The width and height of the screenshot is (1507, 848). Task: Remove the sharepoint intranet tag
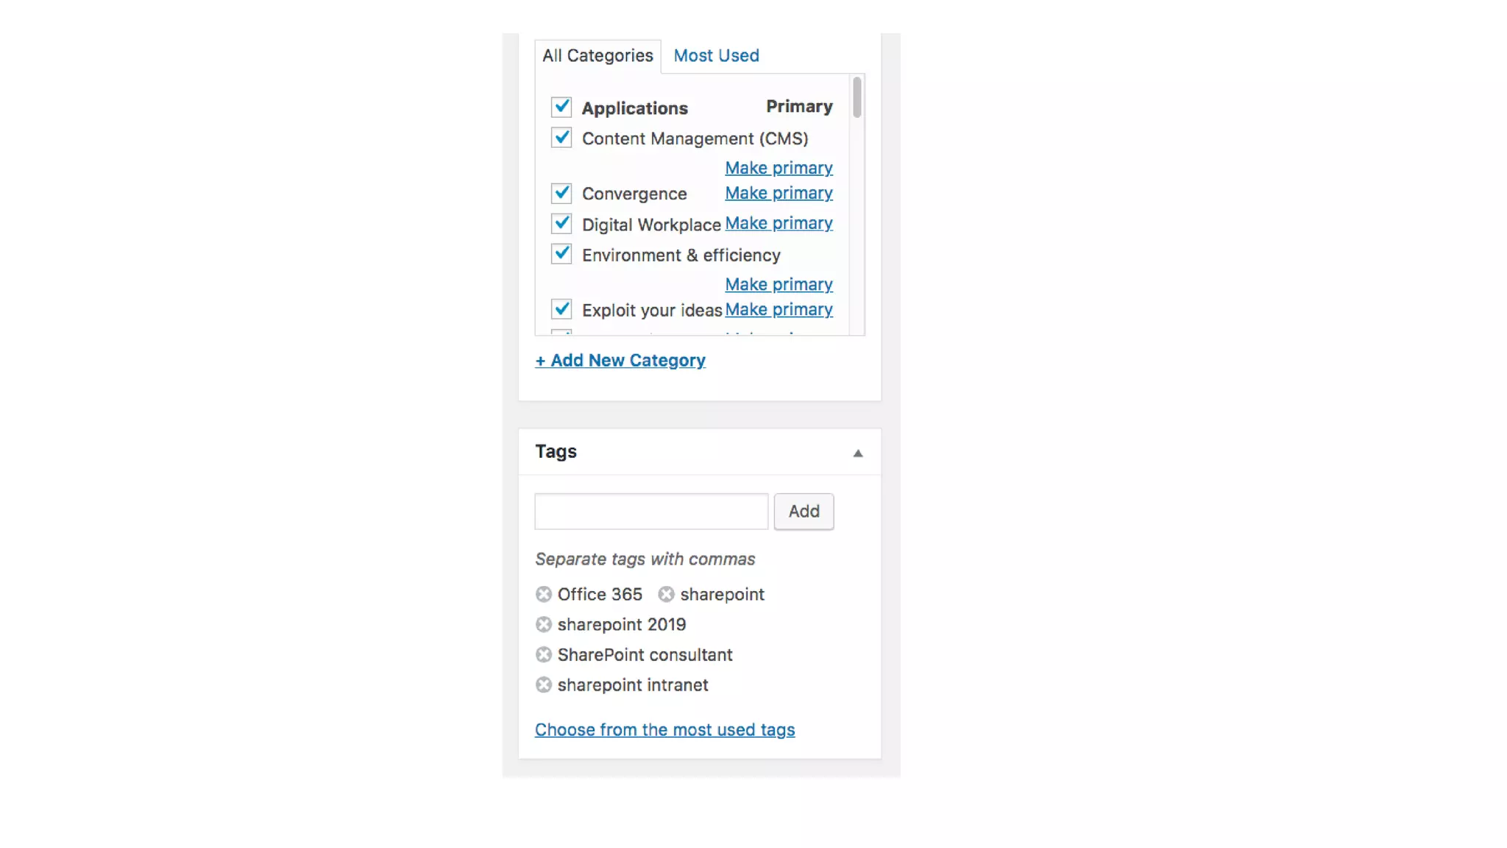tap(543, 685)
